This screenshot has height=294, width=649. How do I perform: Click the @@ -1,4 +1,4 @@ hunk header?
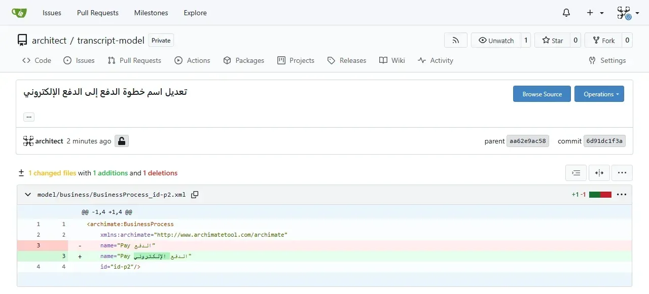tap(107, 212)
